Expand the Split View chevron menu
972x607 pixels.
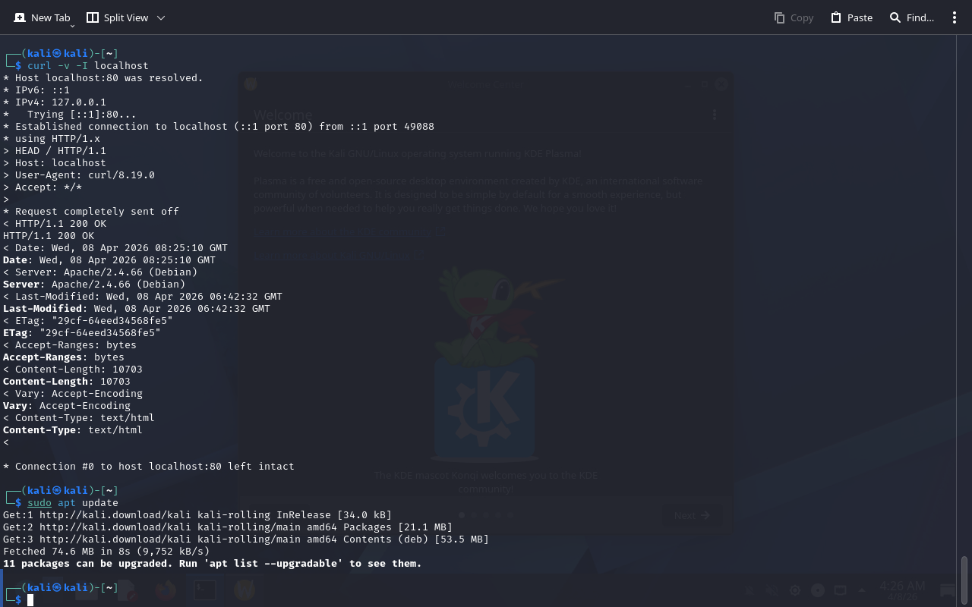click(161, 17)
